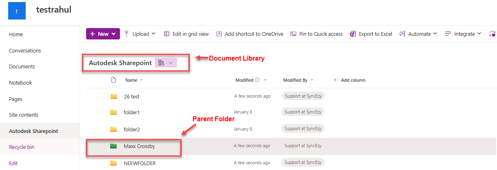This screenshot has width=497, height=170.
Task: Expand the Upload menu chevron
Action: point(154,34)
